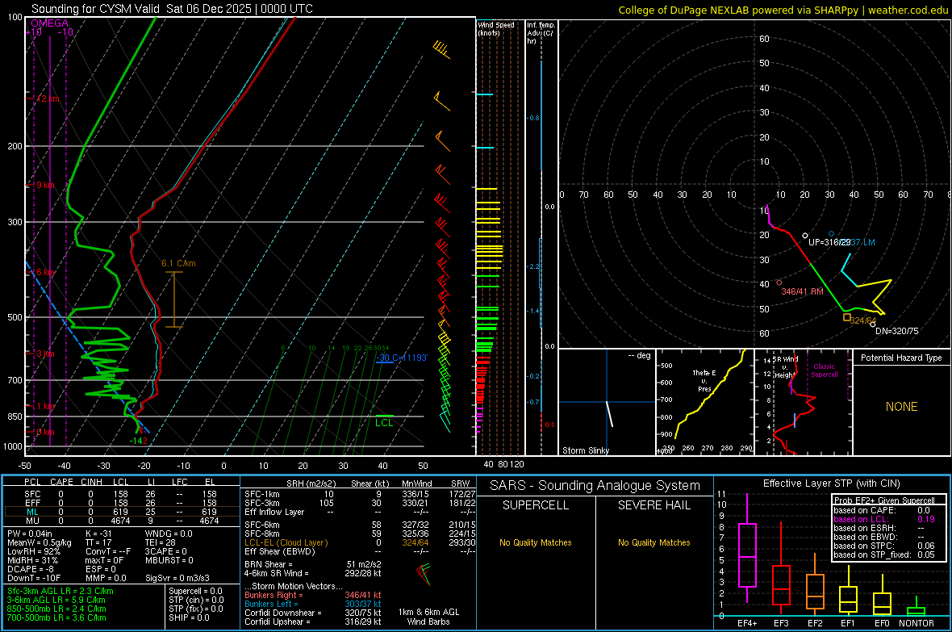This screenshot has height=632, width=952.
Task: Click the 'Classic Supercell' magenta label
Action: point(824,370)
